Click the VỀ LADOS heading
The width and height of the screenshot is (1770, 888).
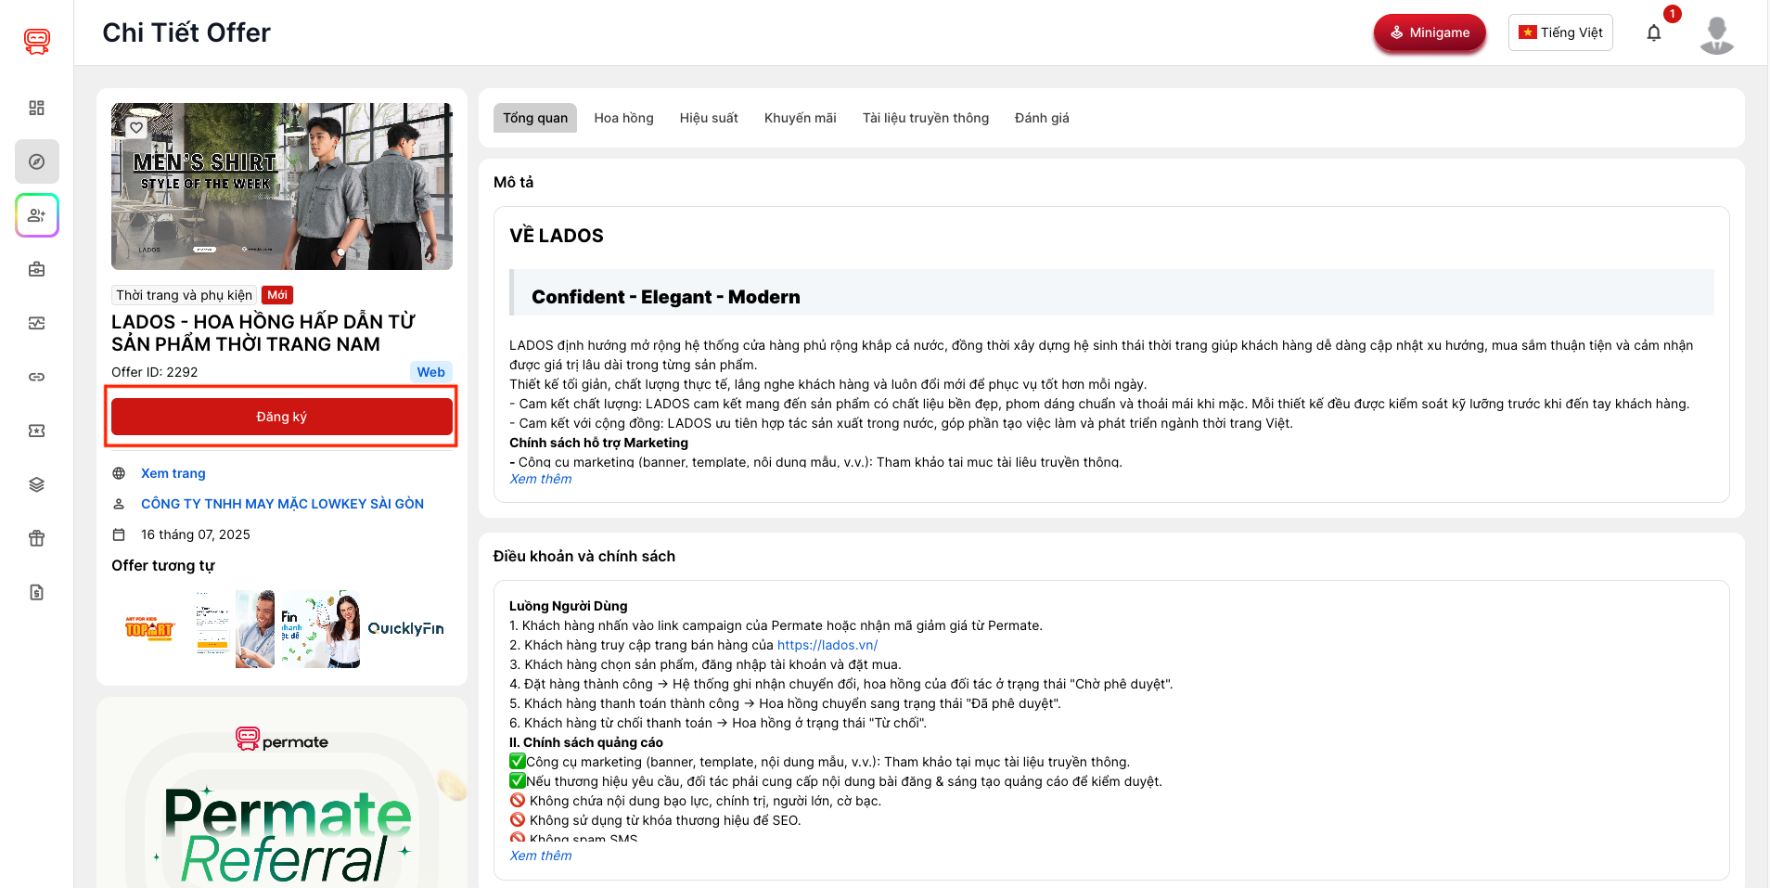[557, 236]
